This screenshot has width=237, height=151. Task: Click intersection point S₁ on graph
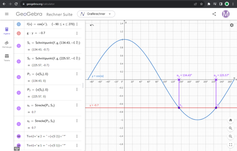179,108
